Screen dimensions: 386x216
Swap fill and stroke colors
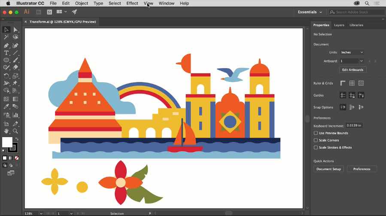coord(17,139)
